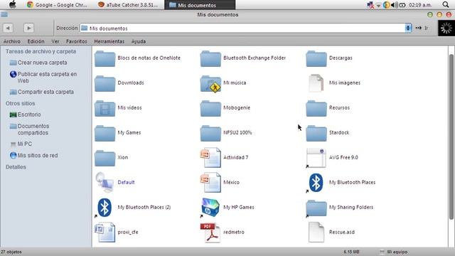Open My Bluetooth Places shortcut icon
Screen dimensions: 455x256
(x=316, y=183)
